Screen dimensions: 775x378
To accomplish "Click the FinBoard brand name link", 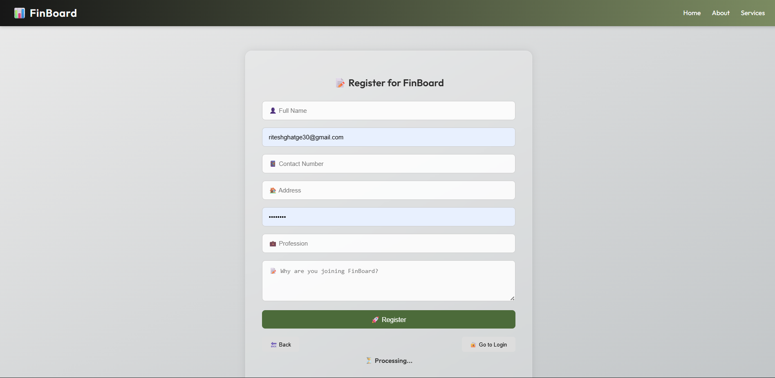I will pos(53,13).
